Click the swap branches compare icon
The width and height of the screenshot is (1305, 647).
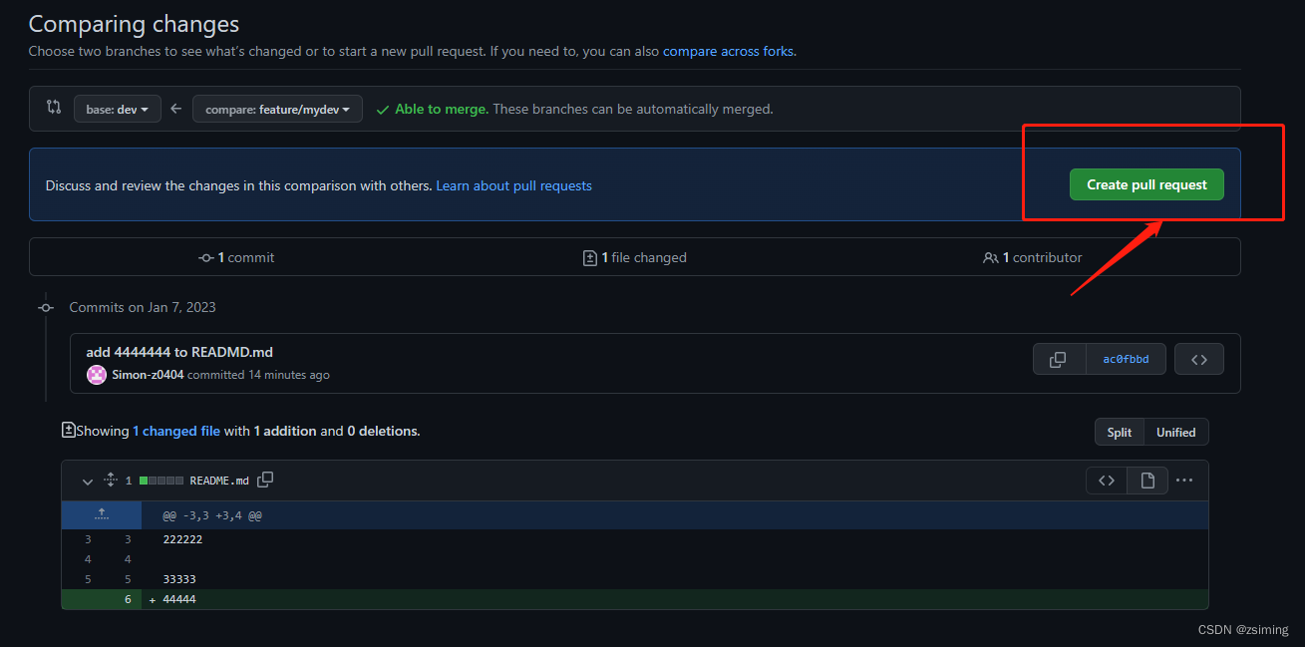point(54,107)
